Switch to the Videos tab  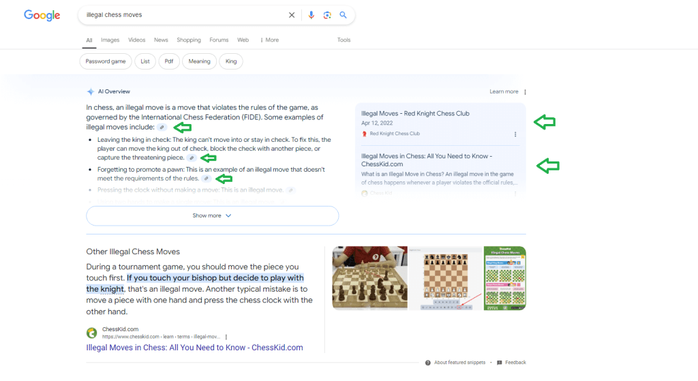click(x=136, y=40)
